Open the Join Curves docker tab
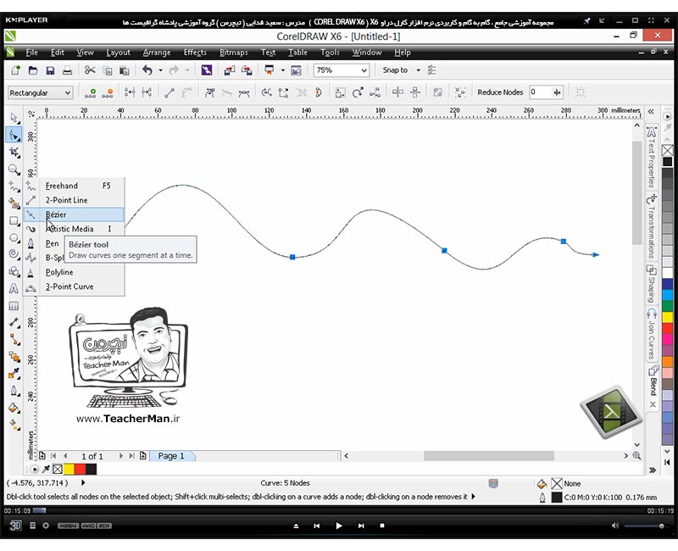 (x=652, y=334)
